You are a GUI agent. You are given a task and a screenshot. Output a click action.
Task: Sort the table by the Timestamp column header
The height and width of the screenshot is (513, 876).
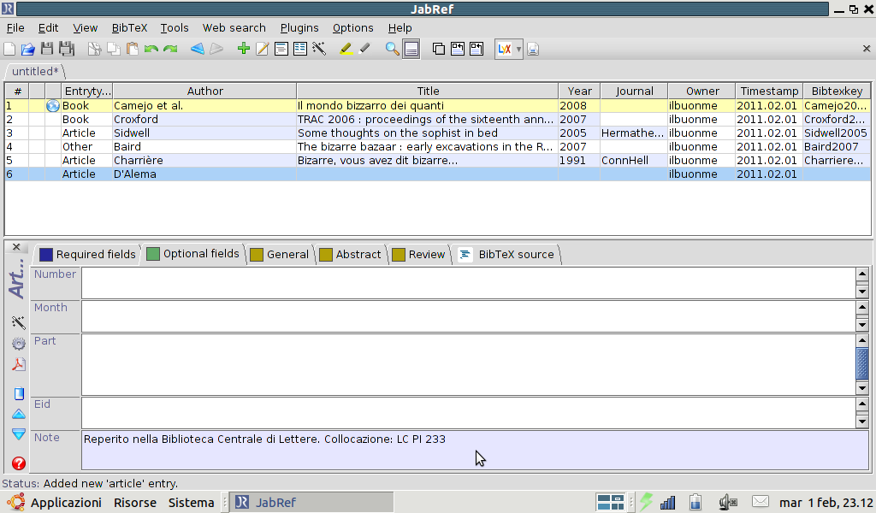pyautogui.click(x=769, y=91)
